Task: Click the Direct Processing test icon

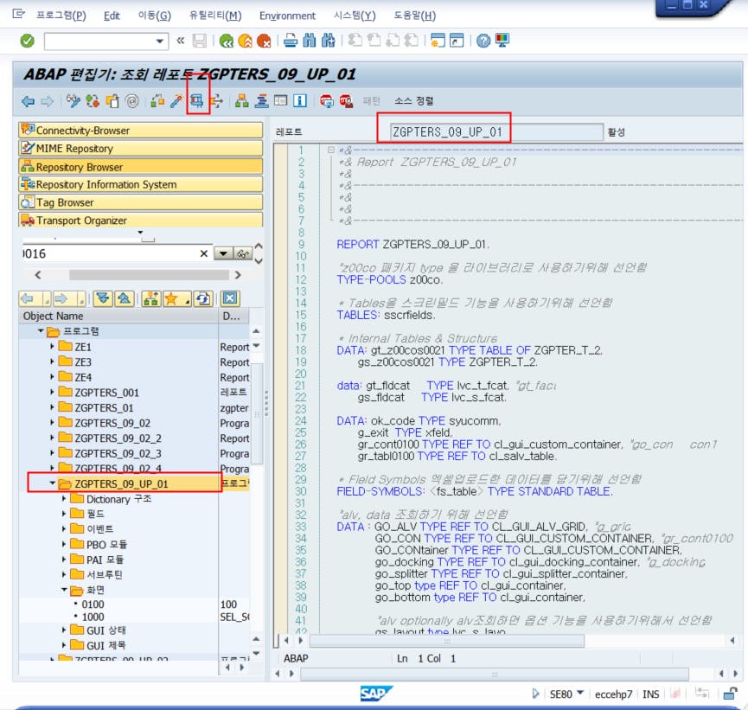Action: [196, 101]
